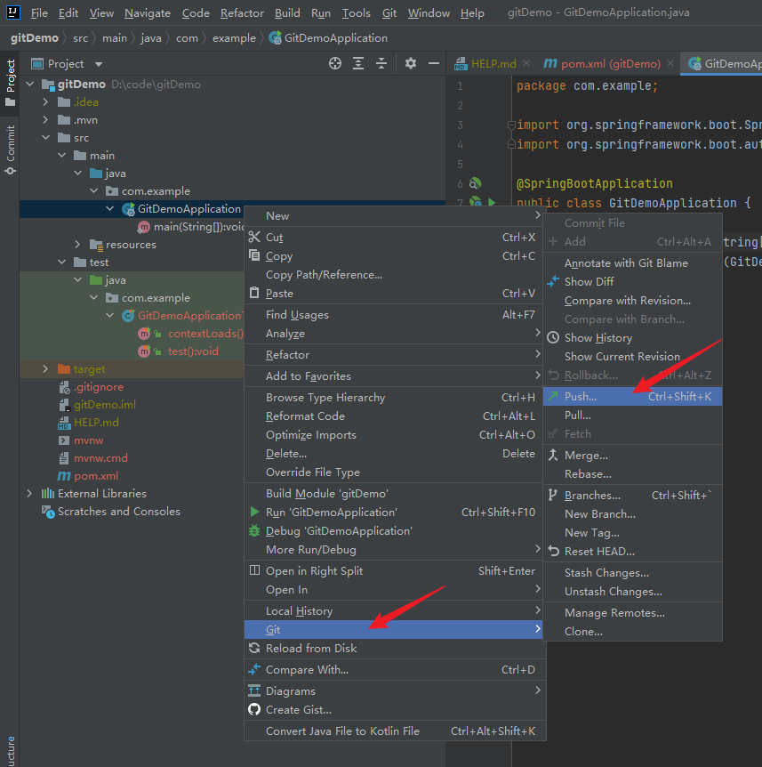Image resolution: width=762 pixels, height=767 pixels.
Task: Select pom.xml file in project tree
Action: 96,475
